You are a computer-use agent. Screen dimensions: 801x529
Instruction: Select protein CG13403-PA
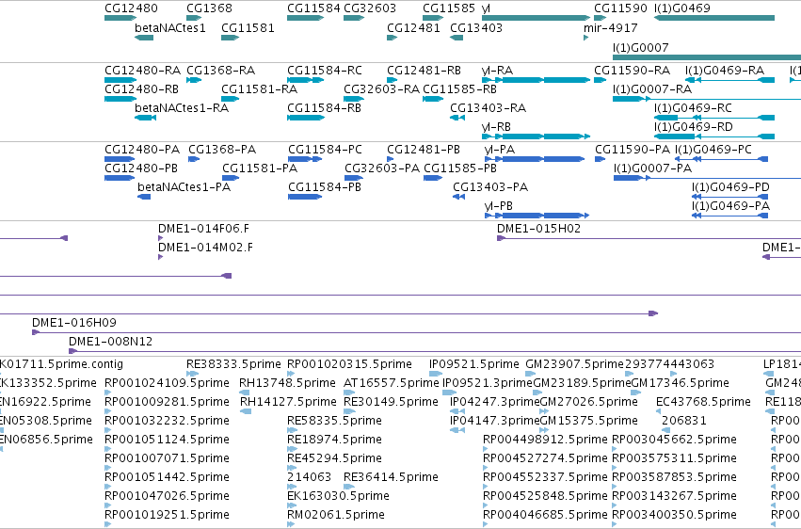(x=490, y=187)
